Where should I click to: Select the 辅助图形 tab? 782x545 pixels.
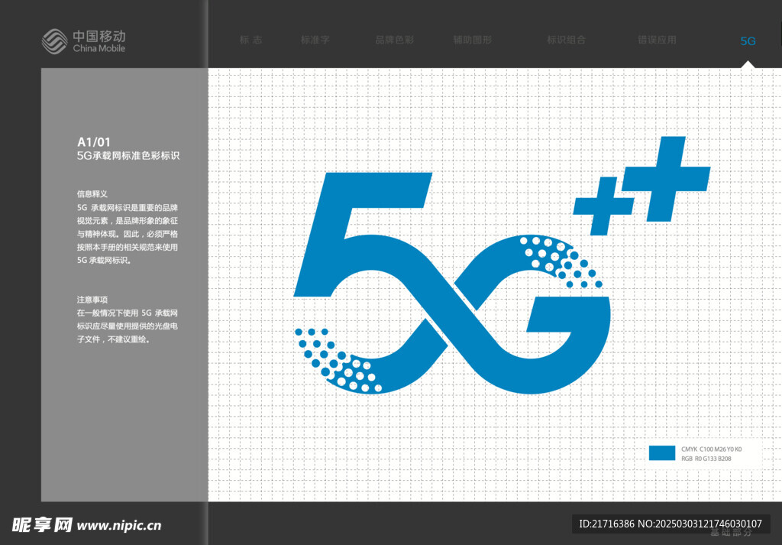point(472,40)
